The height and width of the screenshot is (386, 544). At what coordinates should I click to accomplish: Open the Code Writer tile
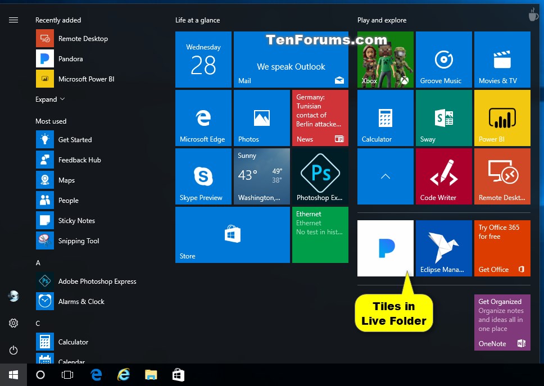tap(444, 176)
